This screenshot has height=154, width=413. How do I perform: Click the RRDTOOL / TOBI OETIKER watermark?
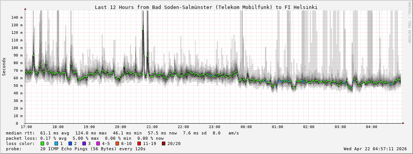pyautogui.click(x=409, y=23)
